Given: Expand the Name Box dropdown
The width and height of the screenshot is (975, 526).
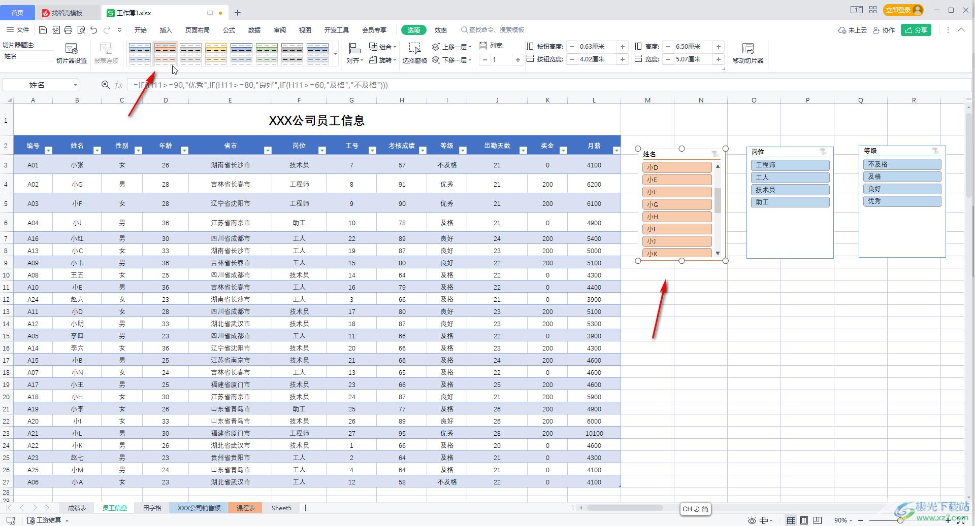Looking at the screenshot, I should [75, 85].
